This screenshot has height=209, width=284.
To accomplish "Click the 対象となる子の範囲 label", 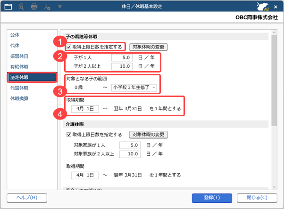I will click(87, 79).
